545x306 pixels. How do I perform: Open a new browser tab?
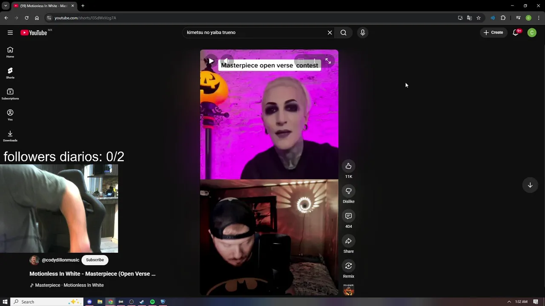[x=83, y=6]
